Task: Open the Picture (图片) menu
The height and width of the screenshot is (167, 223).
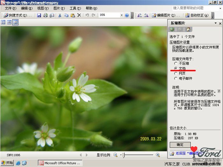Action: (x=59, y=8)
